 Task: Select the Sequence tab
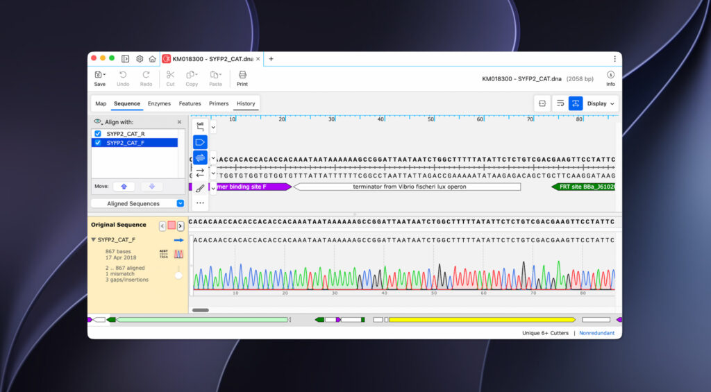pos(127,104)
